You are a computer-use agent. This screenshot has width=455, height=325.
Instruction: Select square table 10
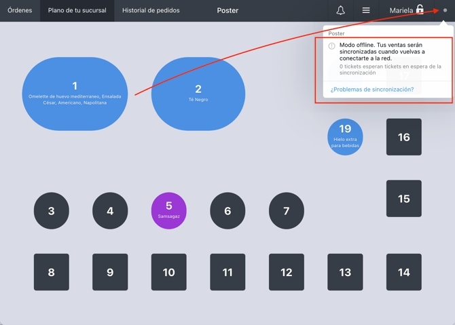[169, 272]
